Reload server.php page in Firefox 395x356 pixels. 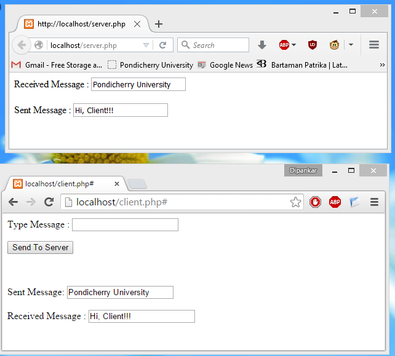[162, 45]
